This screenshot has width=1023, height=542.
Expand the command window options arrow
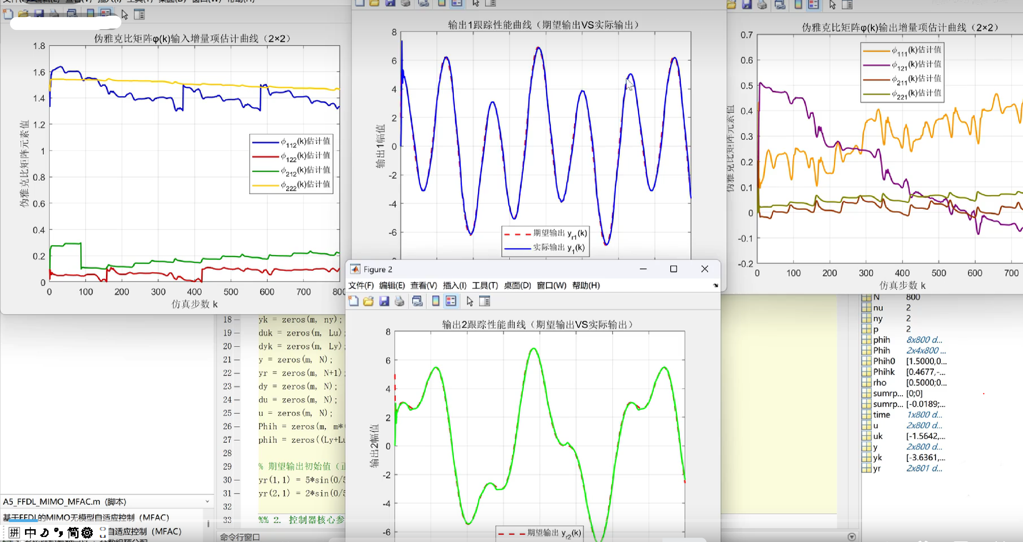(851, 537)
